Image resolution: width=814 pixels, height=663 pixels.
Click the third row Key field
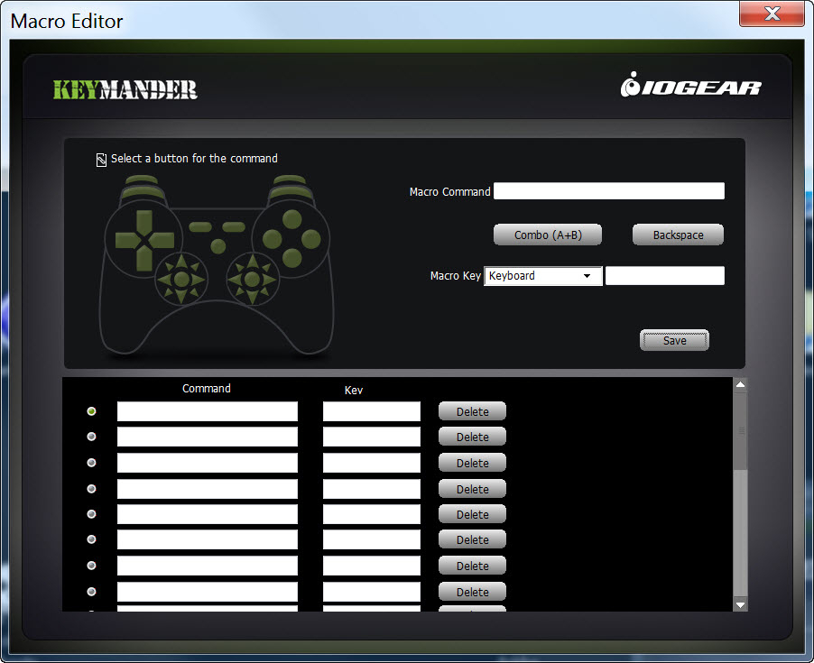click(x=372, y=463)
